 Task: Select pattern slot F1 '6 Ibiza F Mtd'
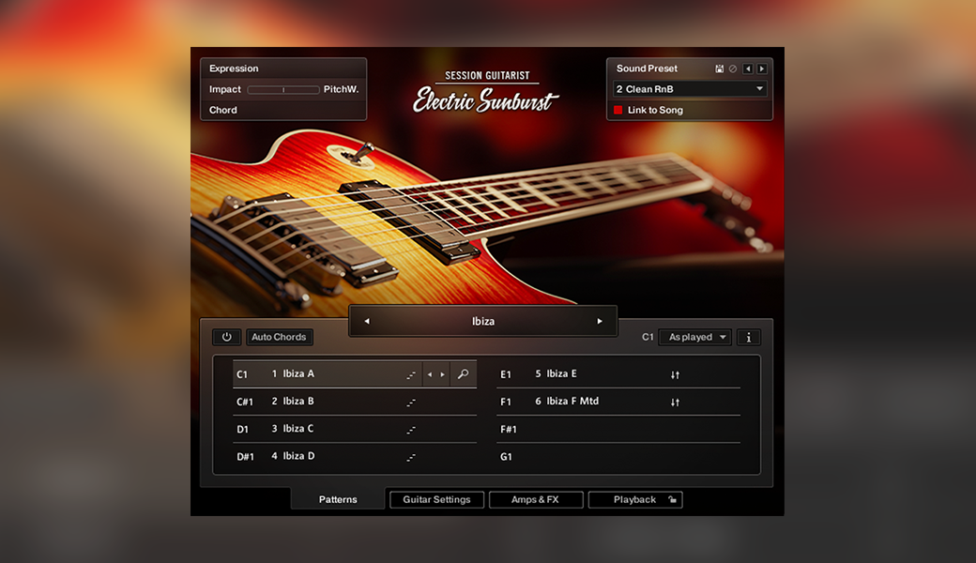[x=618, y=402]
